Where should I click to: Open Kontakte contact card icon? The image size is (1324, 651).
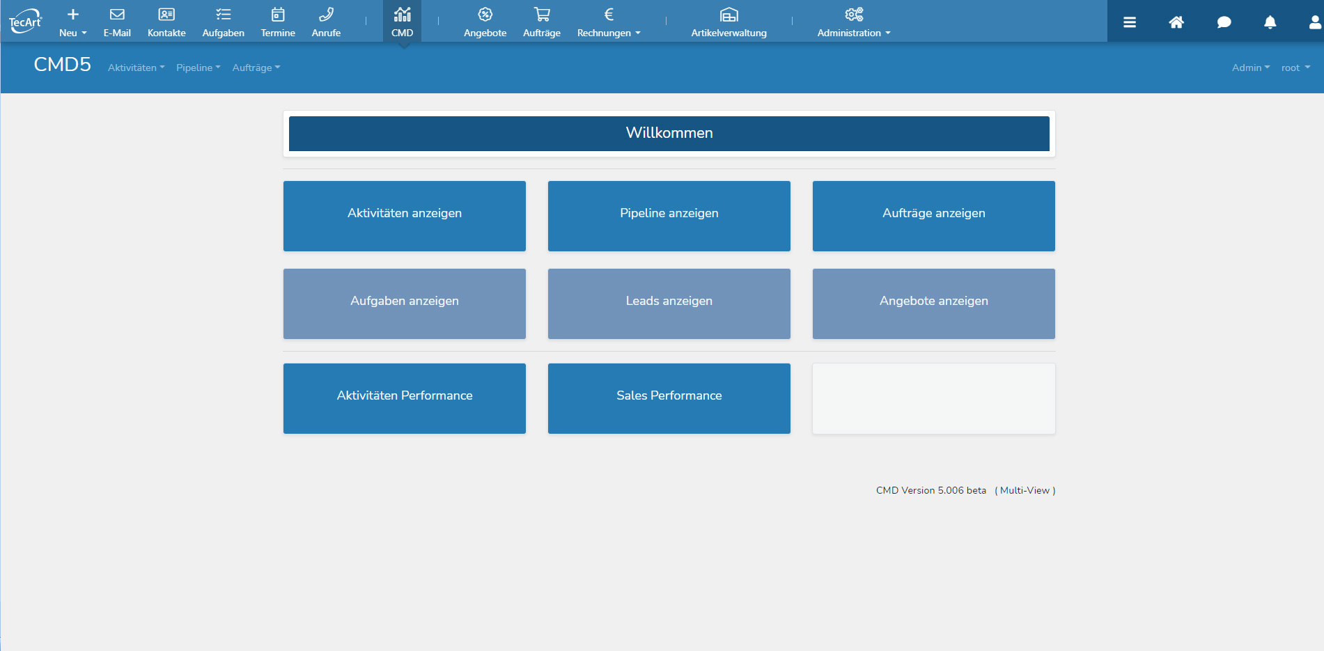(166, 15)
